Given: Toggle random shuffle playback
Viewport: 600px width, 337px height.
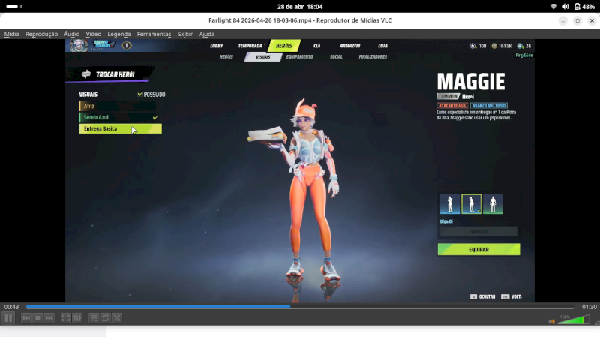Looking at the screenshot, I should coord(117,318).
